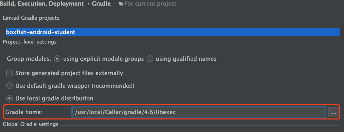Viewport: 344px width, 132px height.
Task: Click the "Group modules:" label
Action: click(x=29, y=59)
